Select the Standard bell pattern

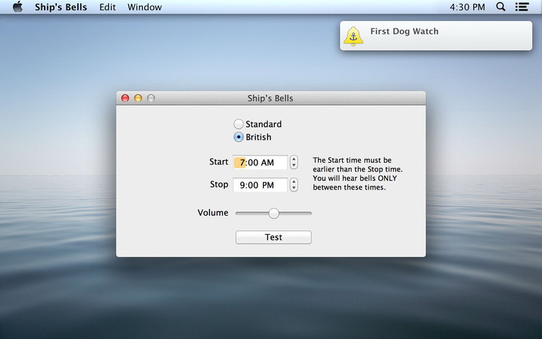[238, 124]
